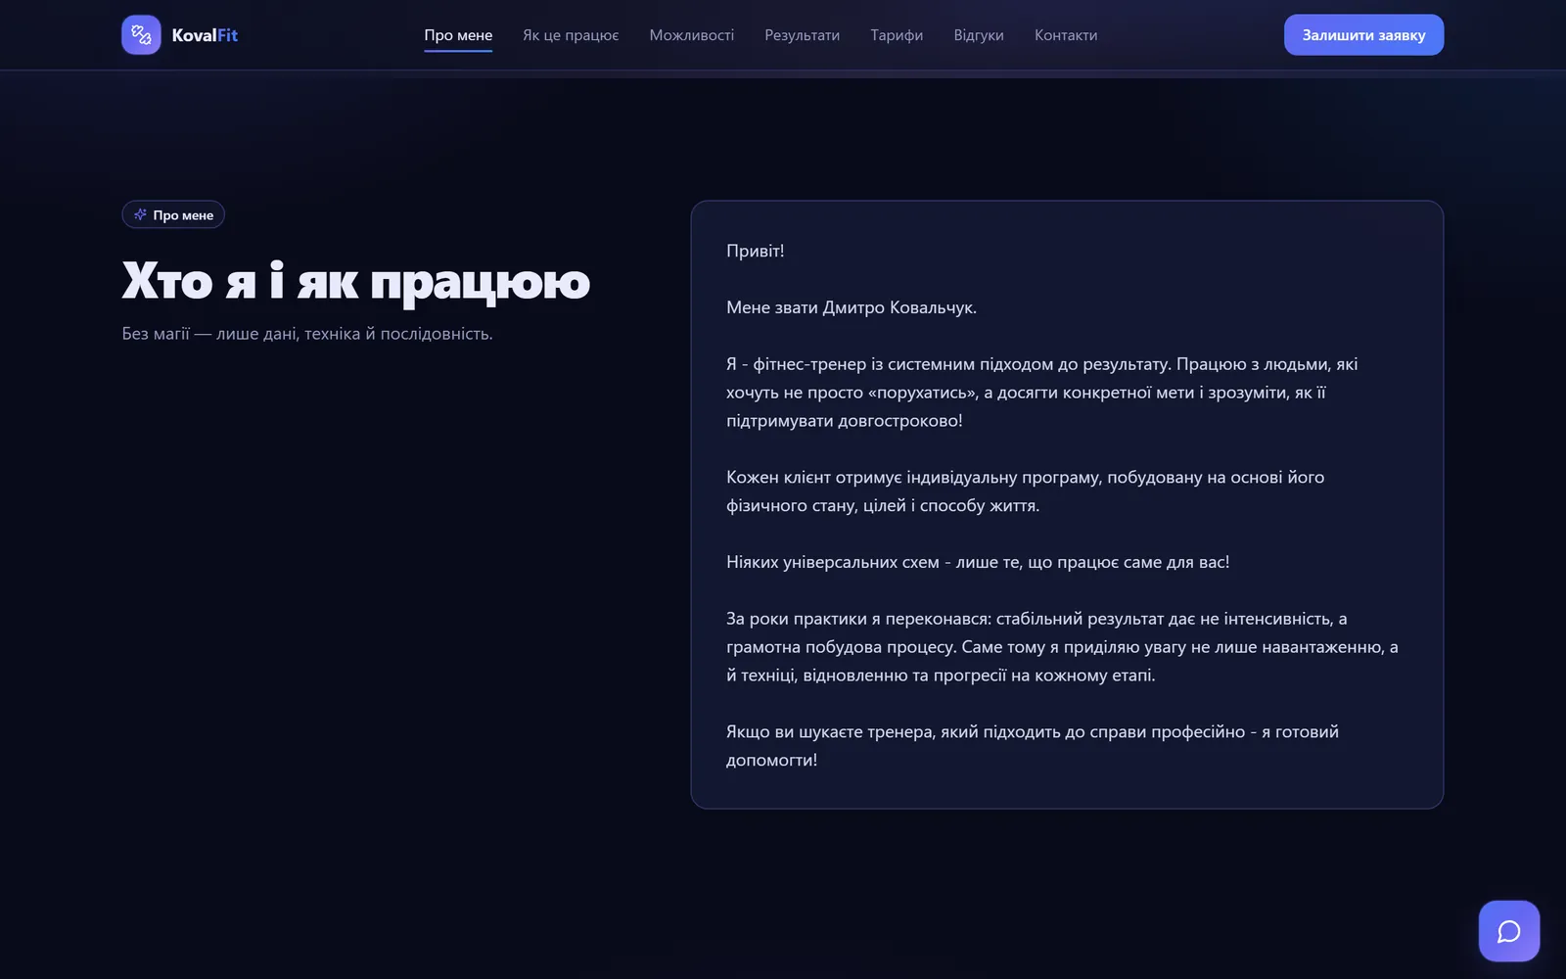Click the line Мене звати Дмитро Ковальчук
The image size is (1566, 979).
coord(852,307)
